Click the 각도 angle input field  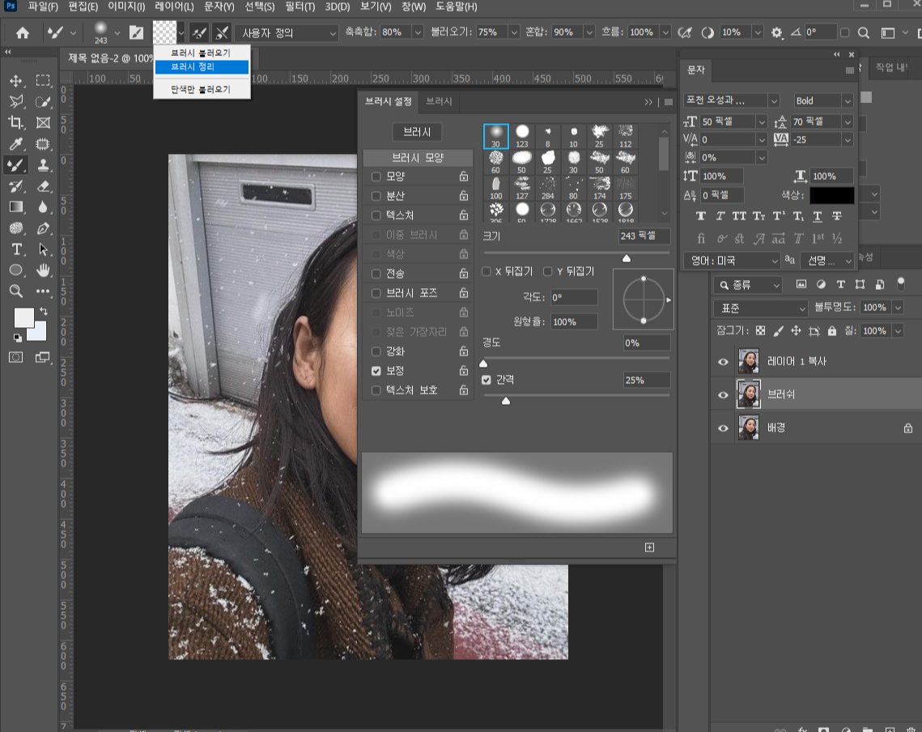574,297
